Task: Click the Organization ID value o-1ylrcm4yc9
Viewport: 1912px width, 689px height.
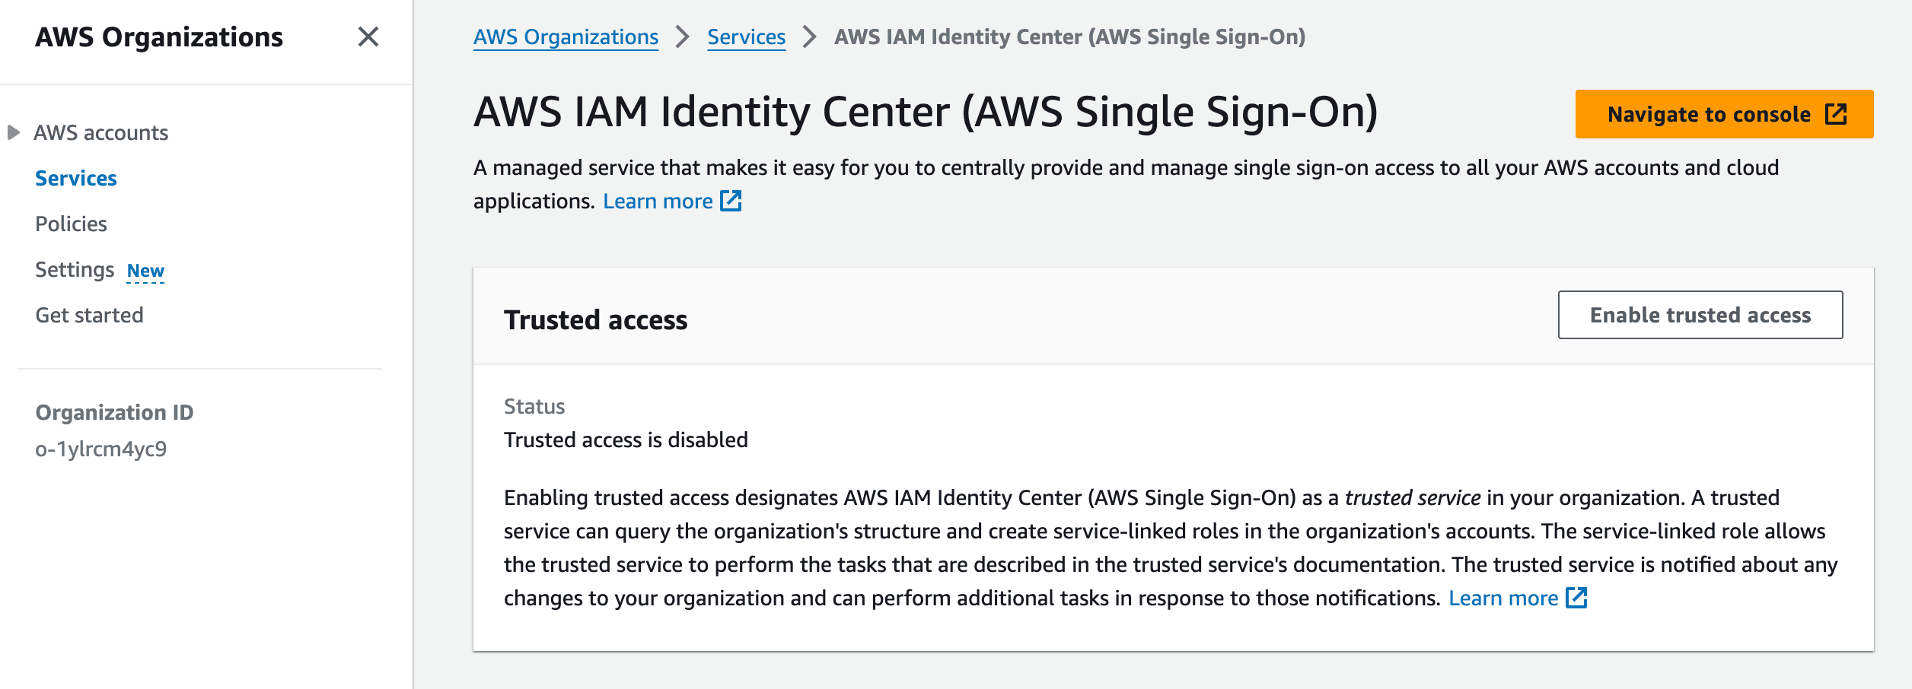Action: coord(101,449)
